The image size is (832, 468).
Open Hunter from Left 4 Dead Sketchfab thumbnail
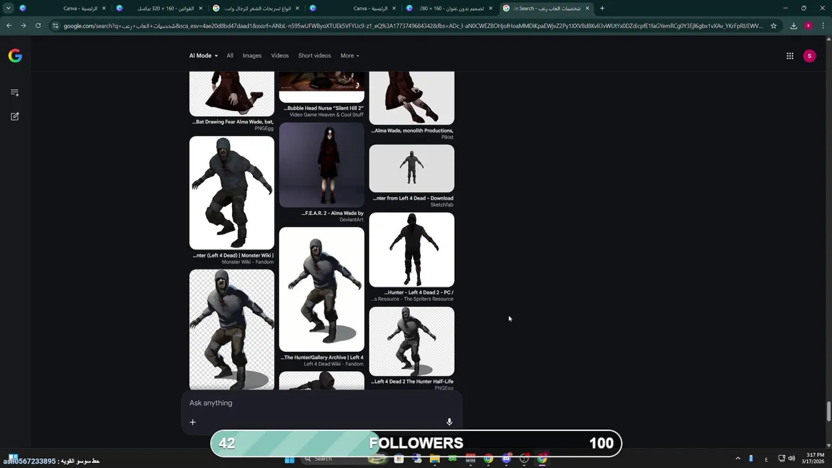click(411, 168)
